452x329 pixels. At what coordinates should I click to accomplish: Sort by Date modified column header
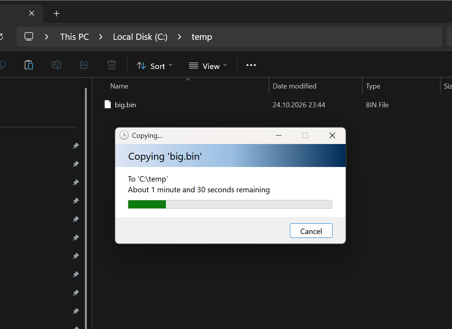[294, 86]
